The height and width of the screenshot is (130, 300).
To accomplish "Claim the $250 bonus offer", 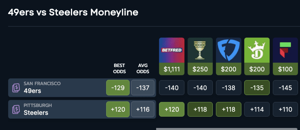I will click(x=200, y=69).
